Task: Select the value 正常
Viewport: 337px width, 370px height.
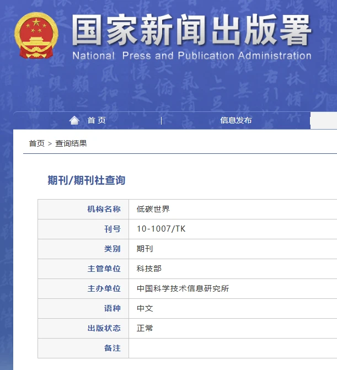Action: tap(145, 328)
